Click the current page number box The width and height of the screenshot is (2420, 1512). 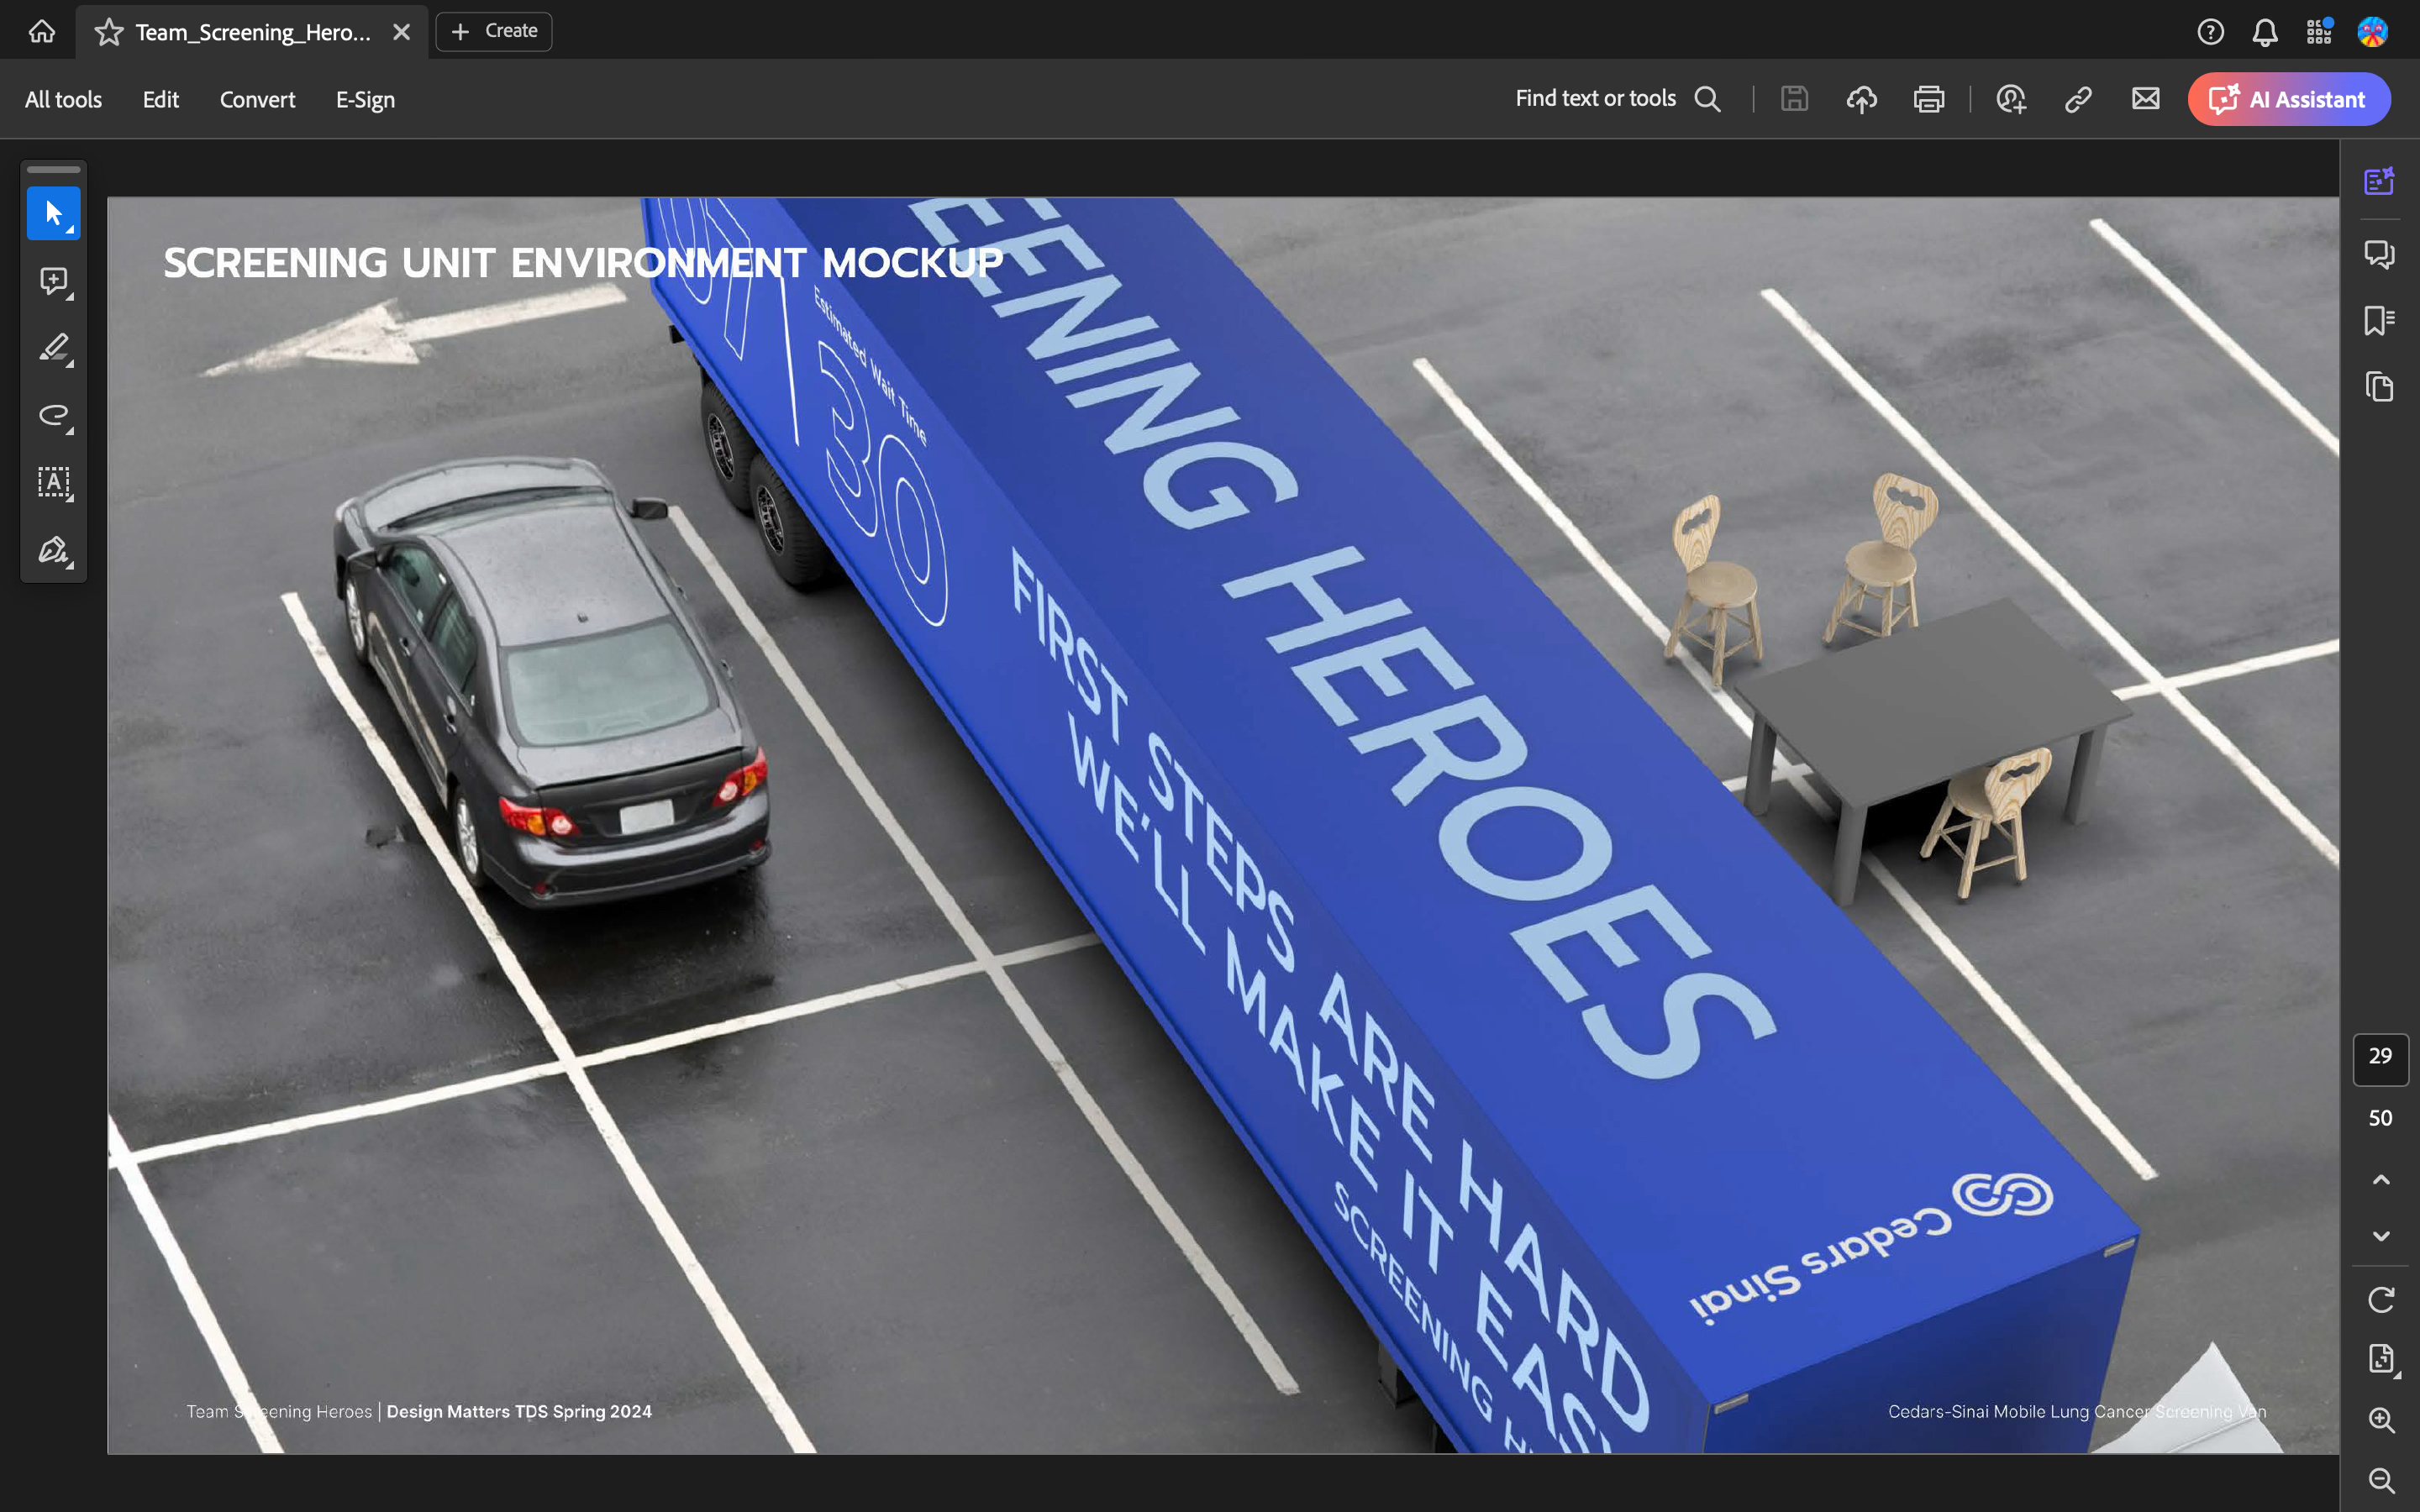[x=2380, y=1057]
